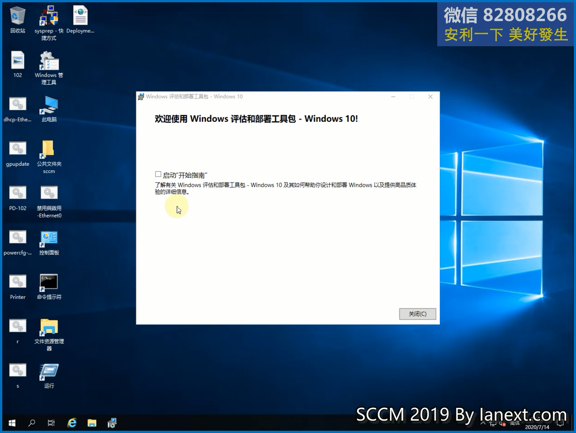Click the 欢迎使用 Windows 评估和部署工具包 heading

coord(256,119)
